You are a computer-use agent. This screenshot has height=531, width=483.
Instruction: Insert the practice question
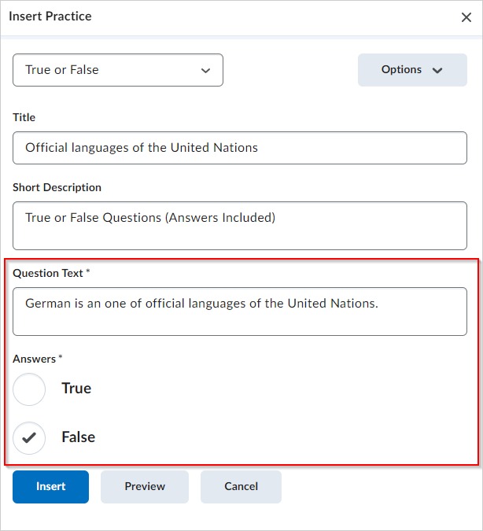(x=51, y=487)
